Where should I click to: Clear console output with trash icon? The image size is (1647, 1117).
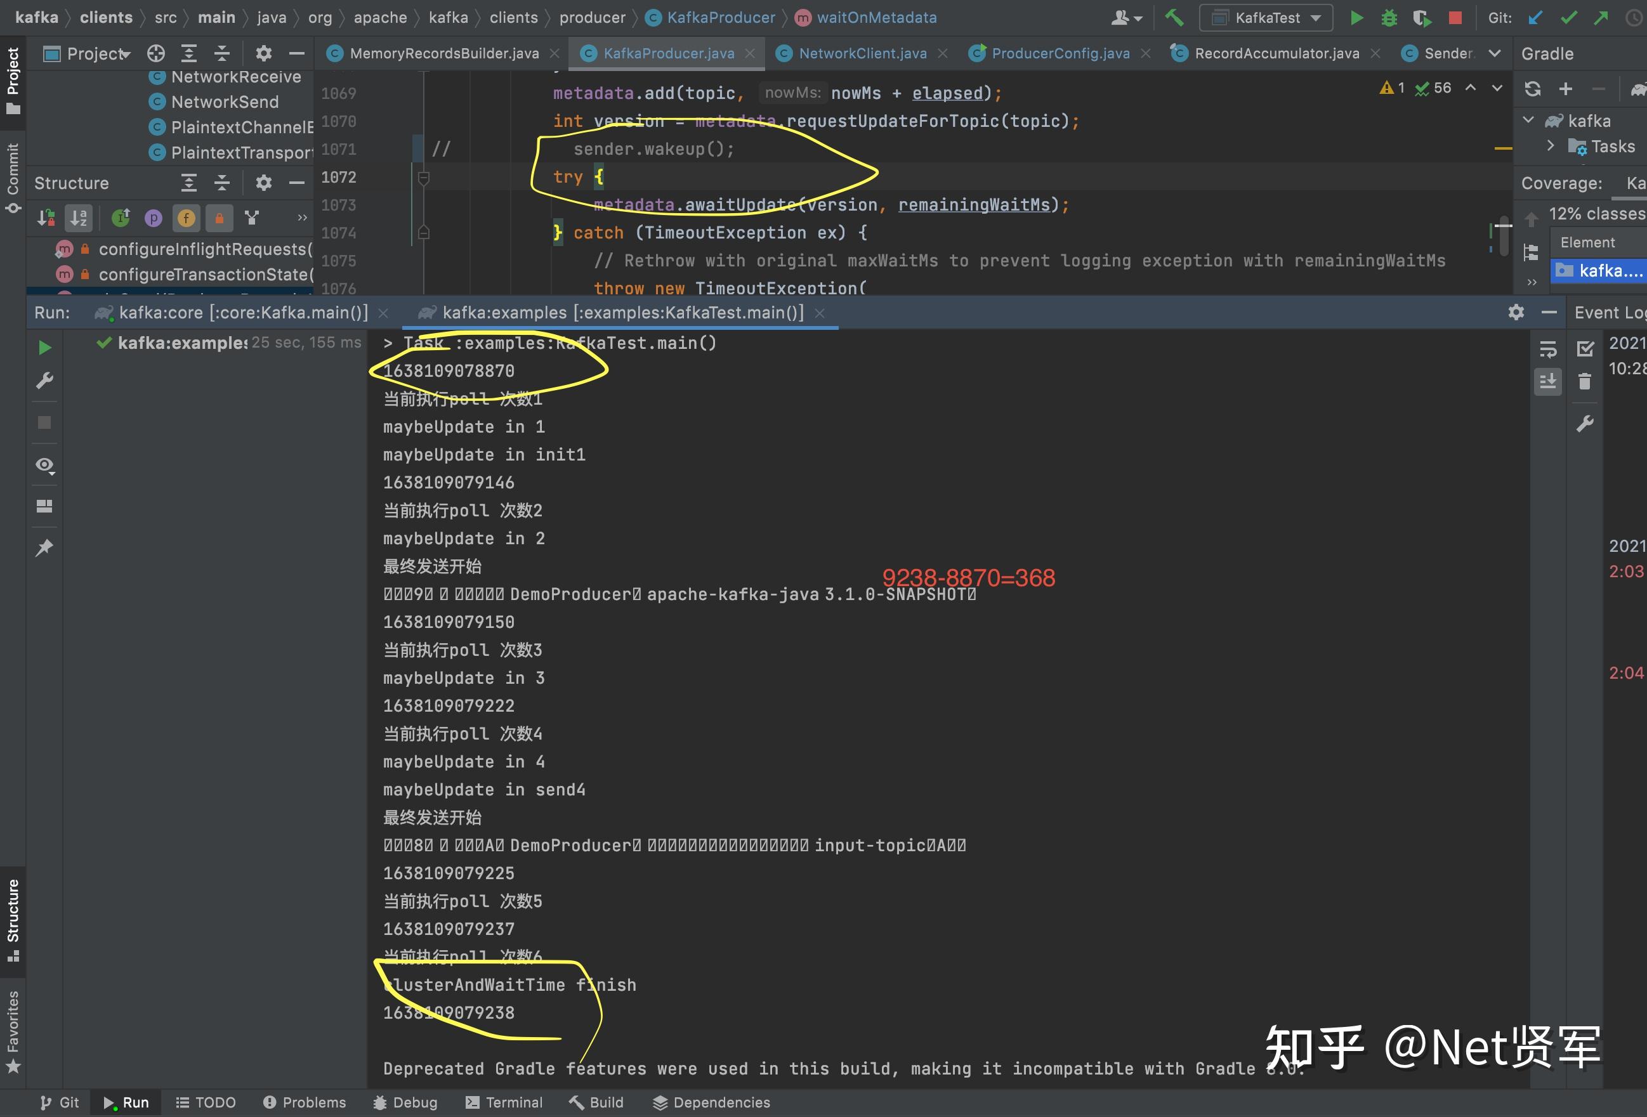point(1585,382)
